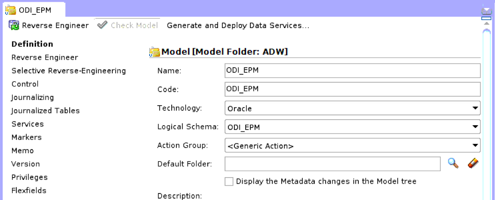Expand the Logical Schema dropdown
495x200 pixels.
tap(475, 127)
